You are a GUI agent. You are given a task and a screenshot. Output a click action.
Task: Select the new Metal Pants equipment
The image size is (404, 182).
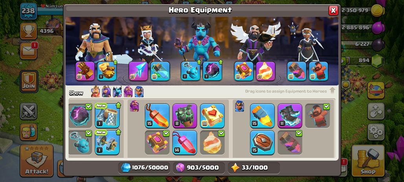pos(107,116)
